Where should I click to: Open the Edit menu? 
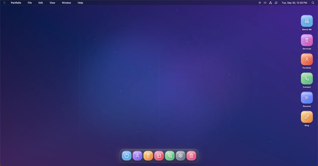41,3
